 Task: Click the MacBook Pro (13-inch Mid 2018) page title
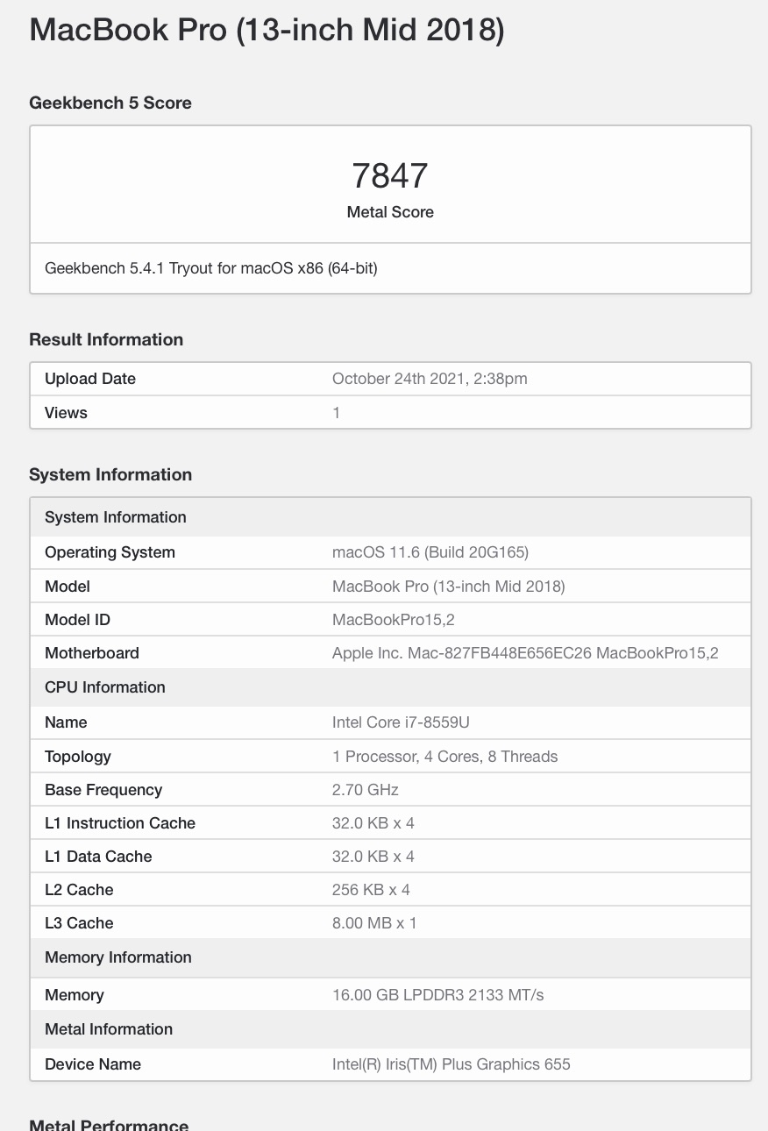click(267, 31)
